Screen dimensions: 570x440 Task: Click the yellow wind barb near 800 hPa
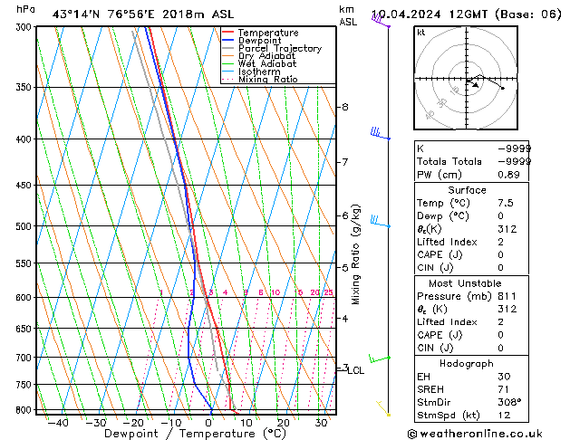click(383, 408)
